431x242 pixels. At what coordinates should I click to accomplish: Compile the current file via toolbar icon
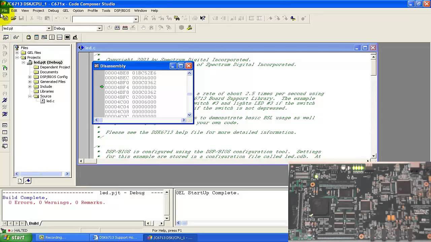(109, 28)
